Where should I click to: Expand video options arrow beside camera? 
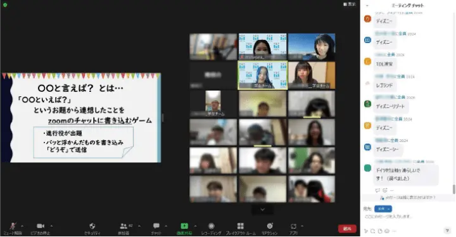tap(51, 226)
